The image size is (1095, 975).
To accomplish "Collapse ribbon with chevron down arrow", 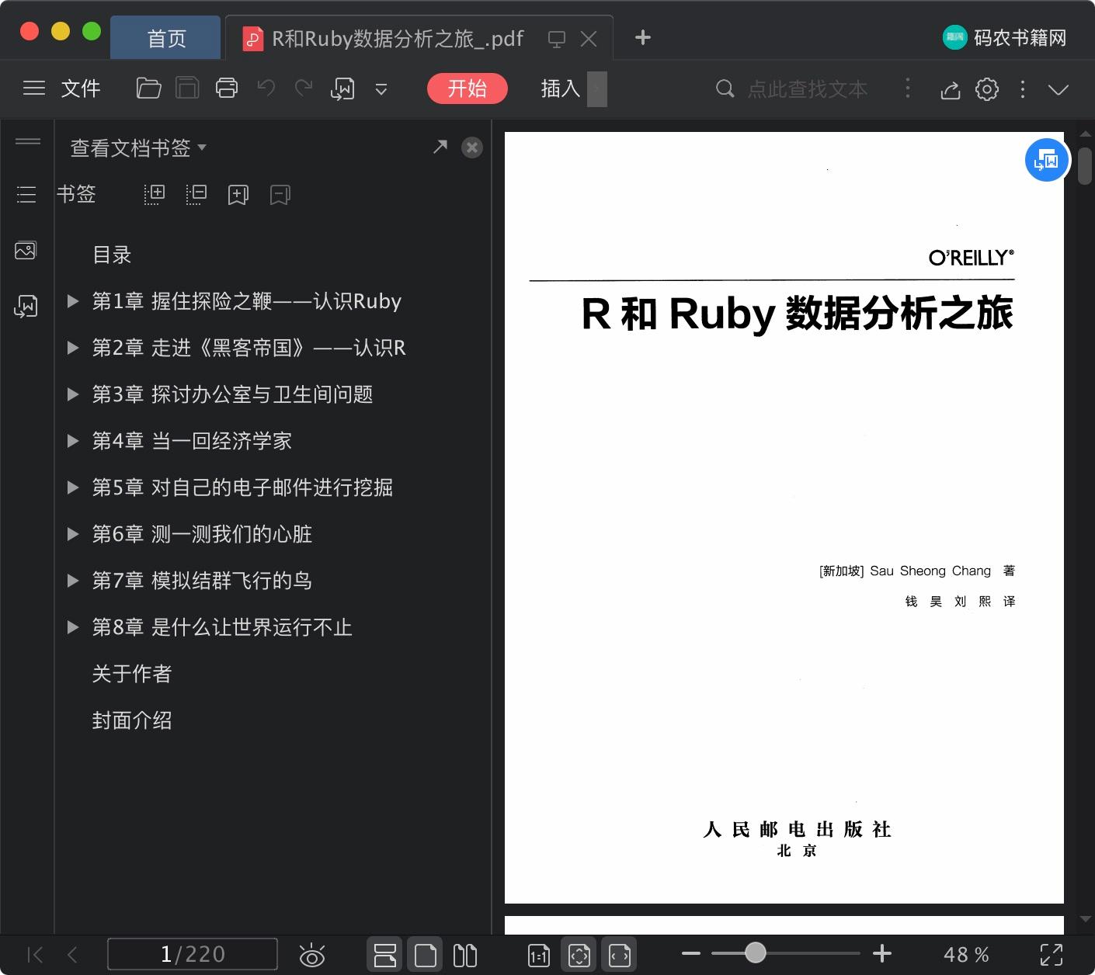I will [x=1058, y=89].
